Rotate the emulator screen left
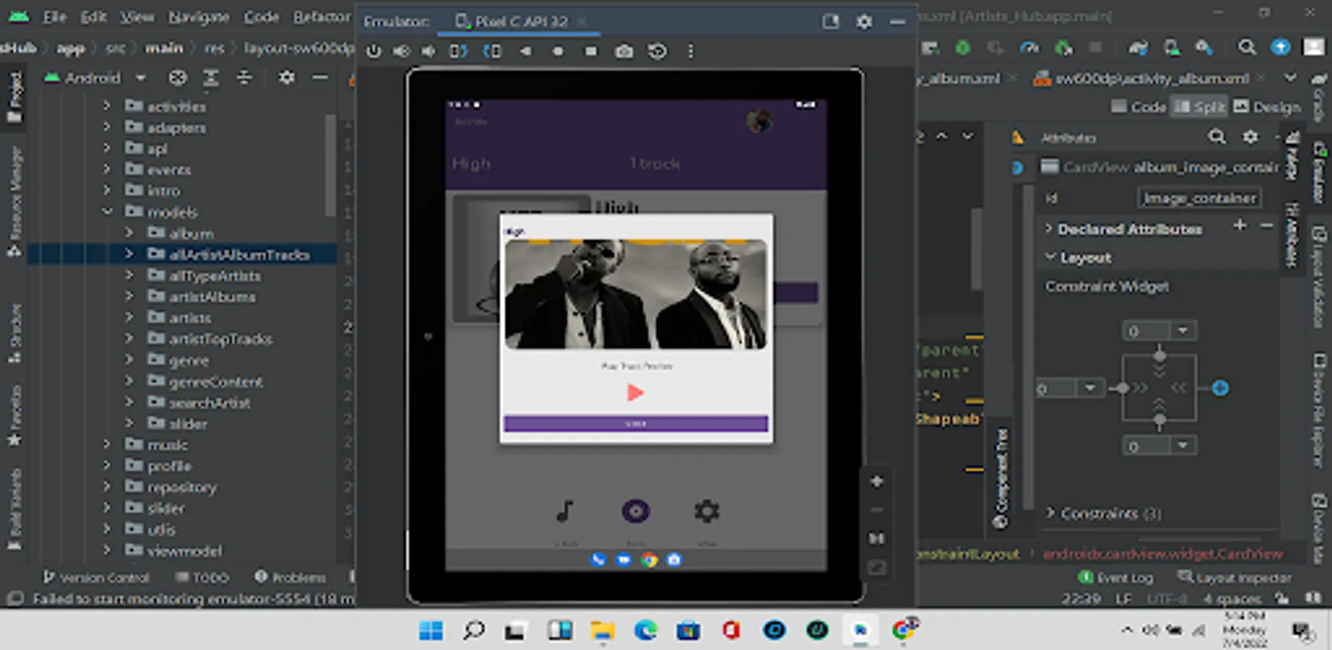 point(458,51)
